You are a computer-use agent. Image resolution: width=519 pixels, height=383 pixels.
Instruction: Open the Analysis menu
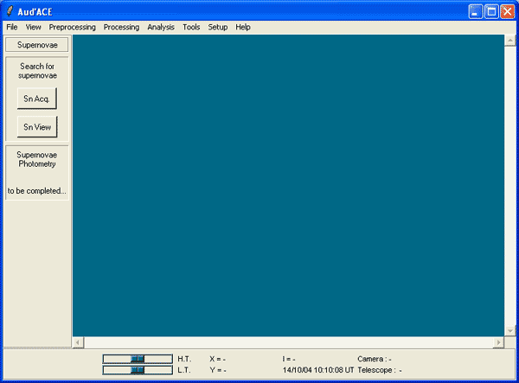[x=161, y=27]
